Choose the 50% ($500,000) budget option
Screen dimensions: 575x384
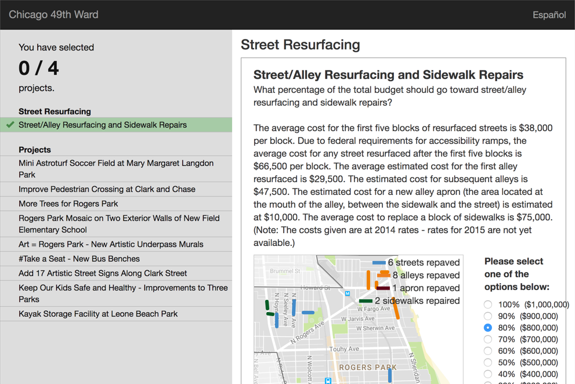[489, 362]
